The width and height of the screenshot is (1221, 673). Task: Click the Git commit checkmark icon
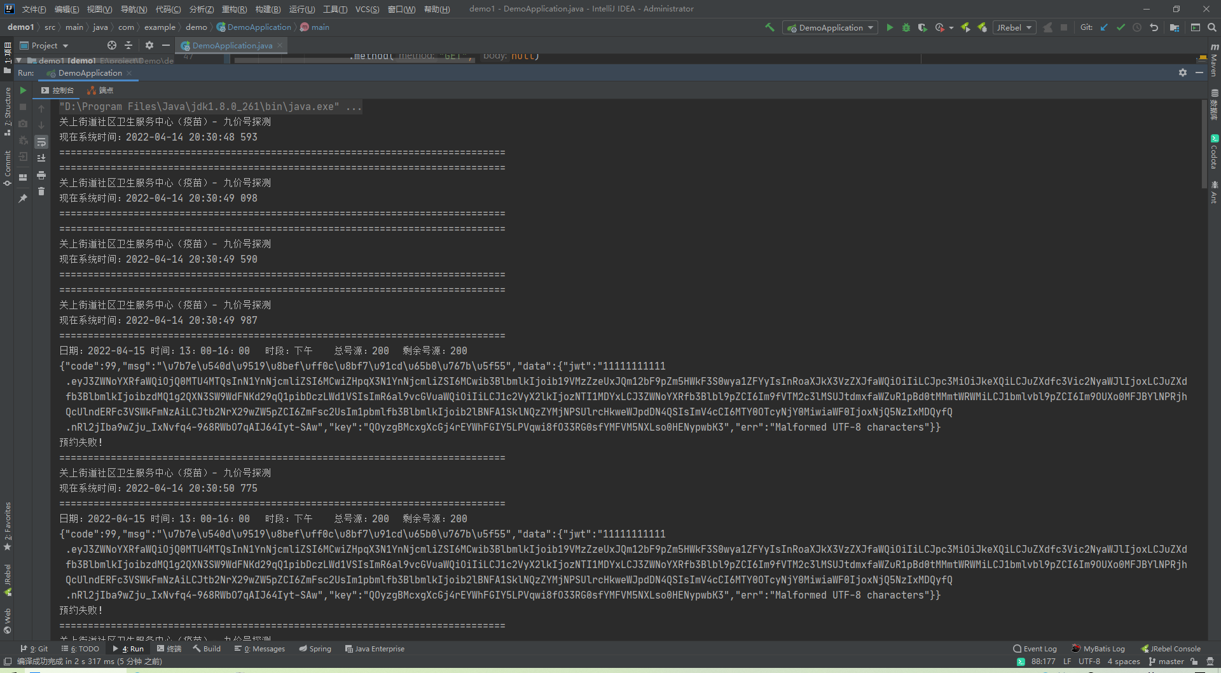(x=1121, y=27)
